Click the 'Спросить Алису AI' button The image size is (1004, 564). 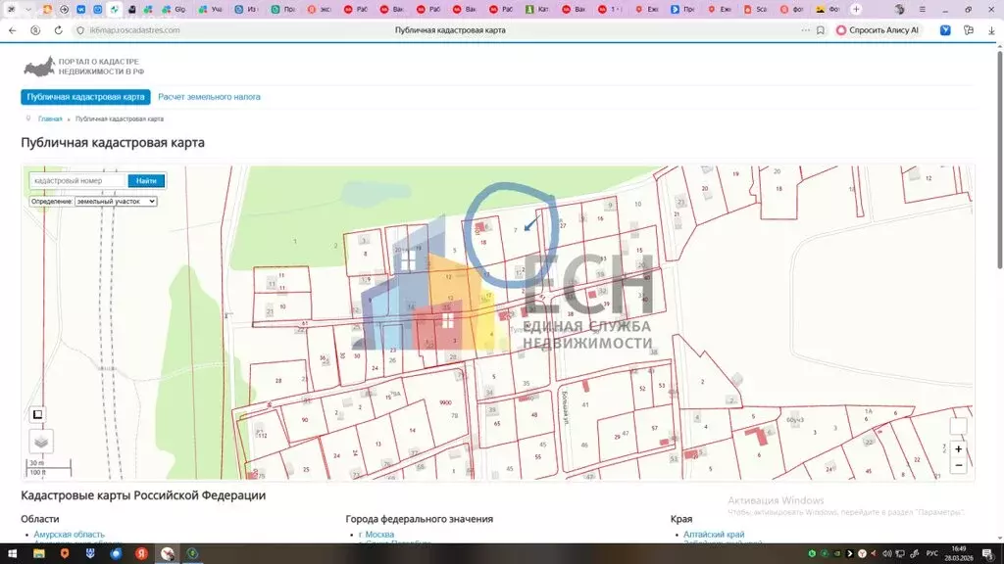pyautogui.click(x=878, y=30)
